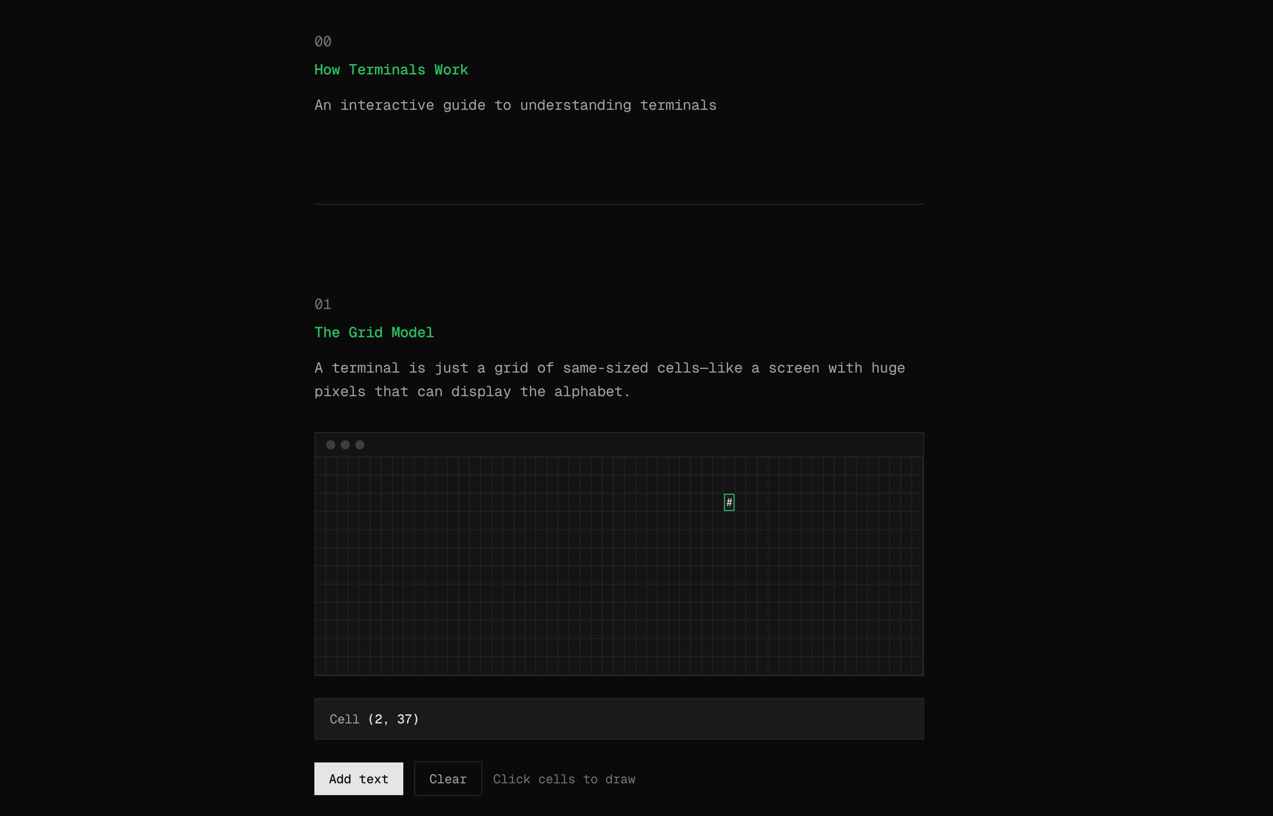Click the Add text button
The image size is (1273, 816).
tap(358, 778)
